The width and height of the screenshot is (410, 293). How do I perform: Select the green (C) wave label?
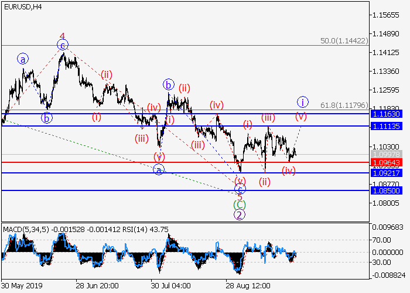point(239,205)
